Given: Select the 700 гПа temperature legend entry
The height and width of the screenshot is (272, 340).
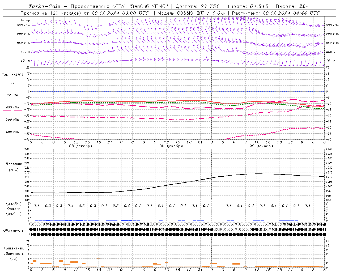Looking at the screenshot, I should coord(12,120).
